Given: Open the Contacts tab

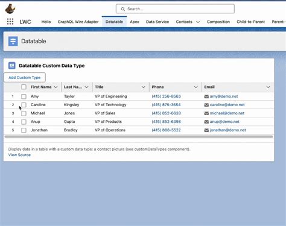Looking at the screenshot, I should [x=184, y=22].
